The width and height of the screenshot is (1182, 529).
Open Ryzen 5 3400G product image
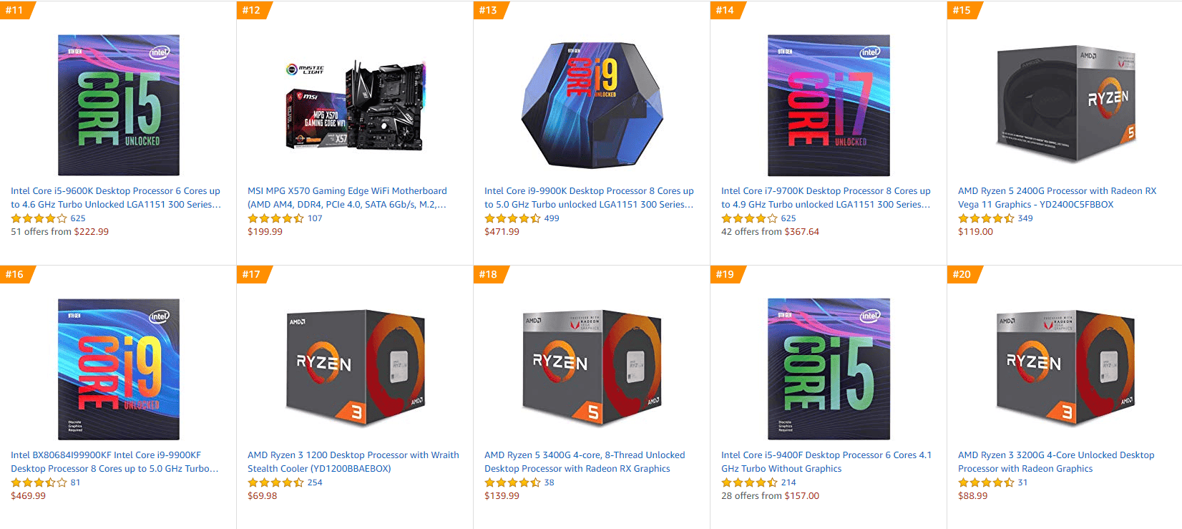(592, 368)
